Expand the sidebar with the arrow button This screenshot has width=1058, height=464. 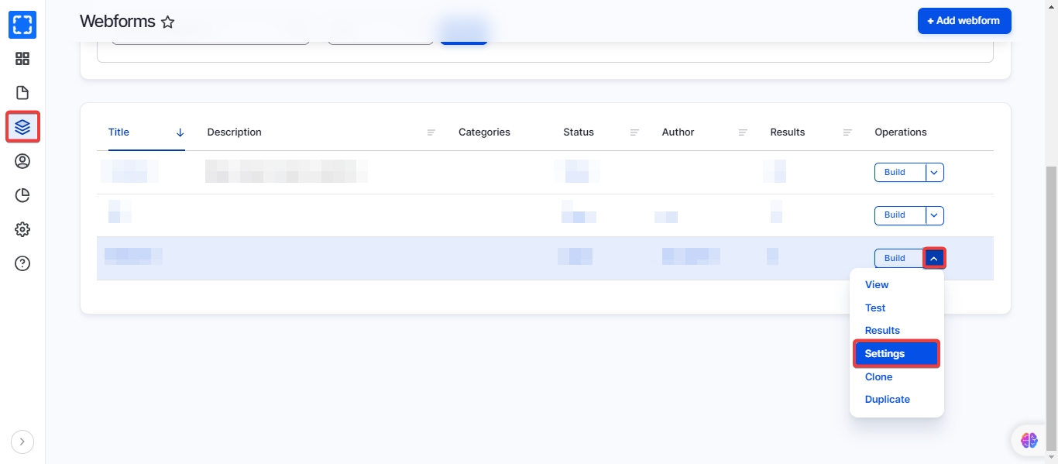coord(22,442)
